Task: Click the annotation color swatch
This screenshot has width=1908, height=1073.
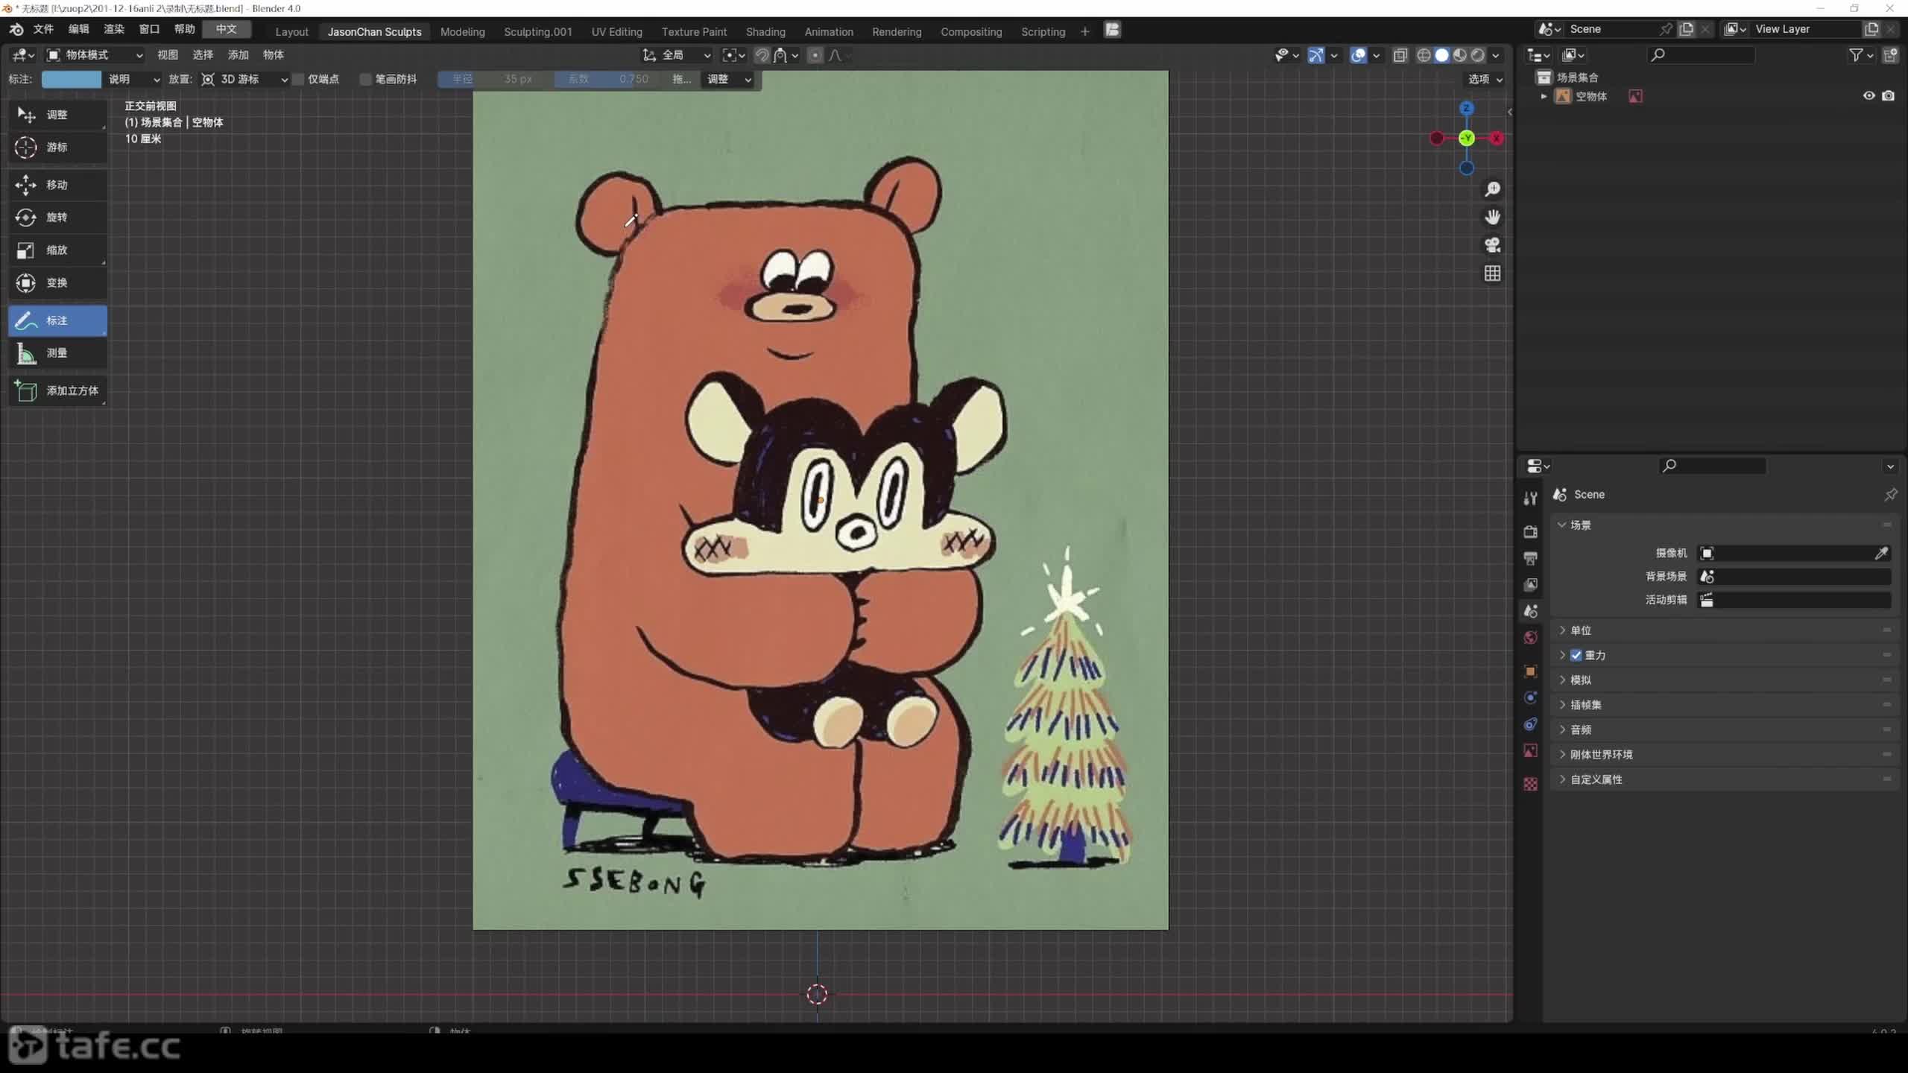Action: (71, 79)
